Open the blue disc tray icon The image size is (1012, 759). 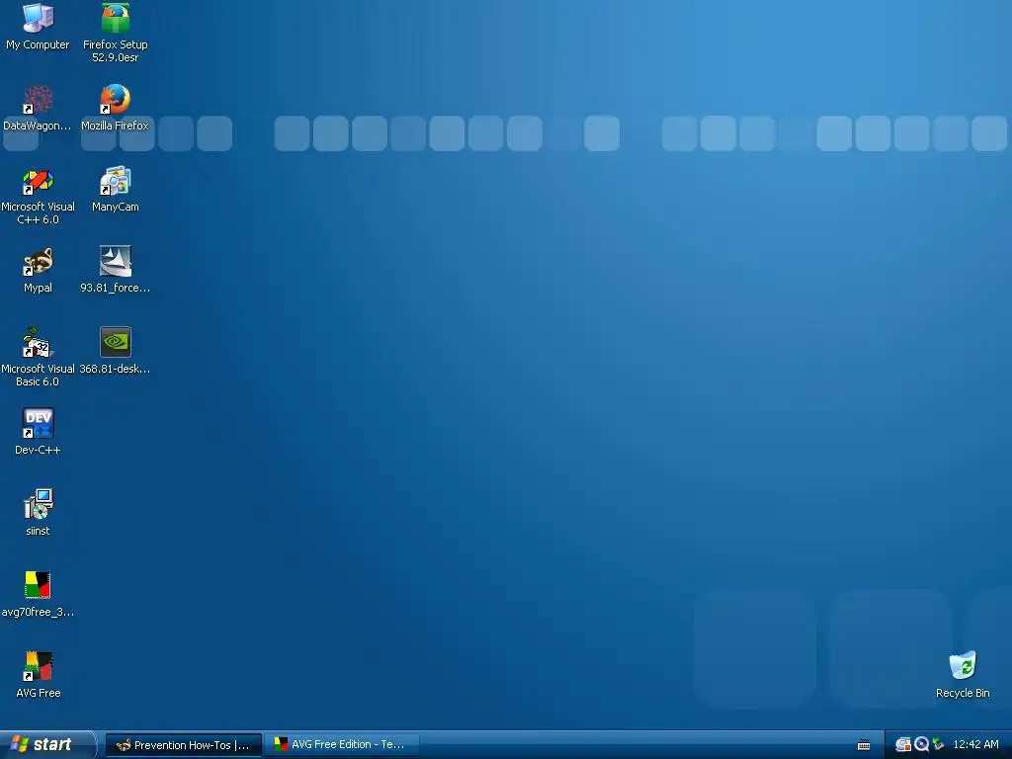921,745
